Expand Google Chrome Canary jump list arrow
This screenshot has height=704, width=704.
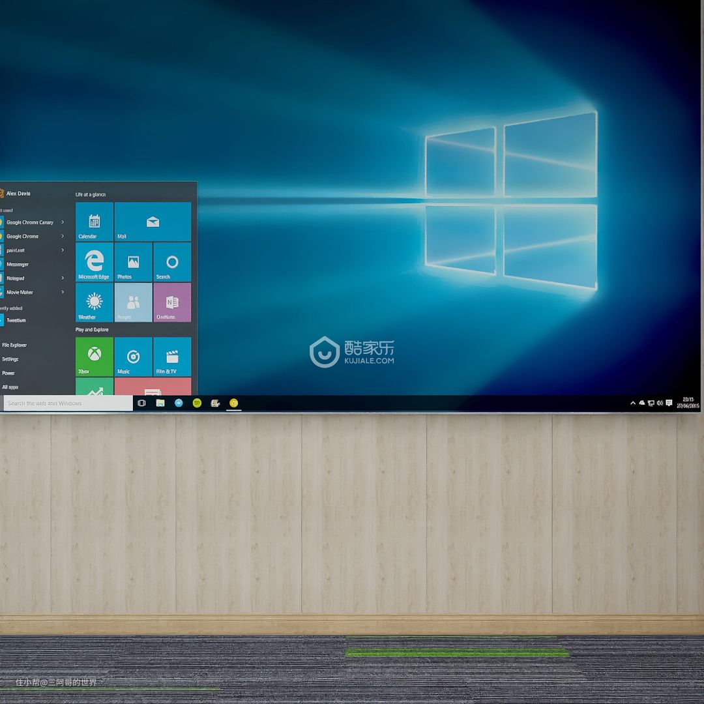click(x=63, y=222)
